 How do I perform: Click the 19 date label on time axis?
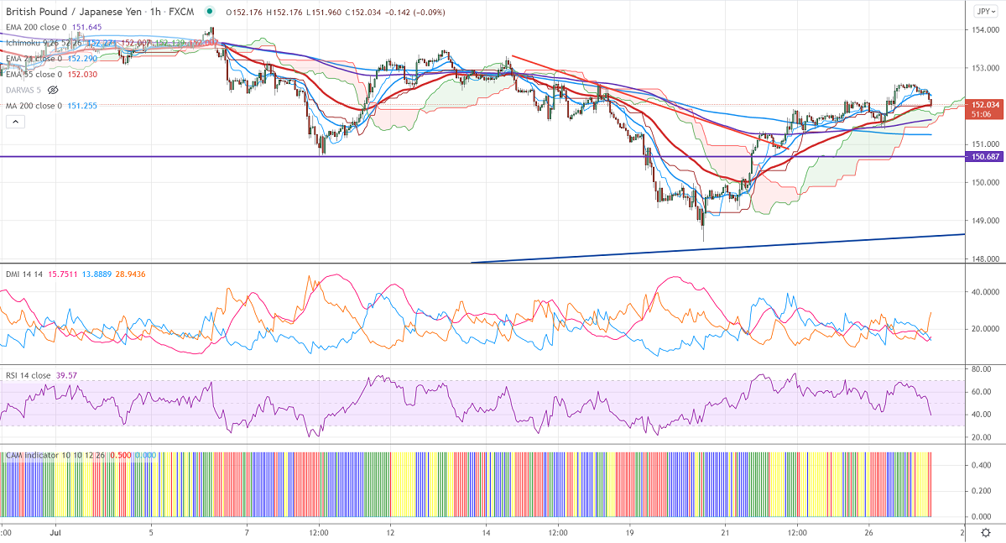[629, 533]
